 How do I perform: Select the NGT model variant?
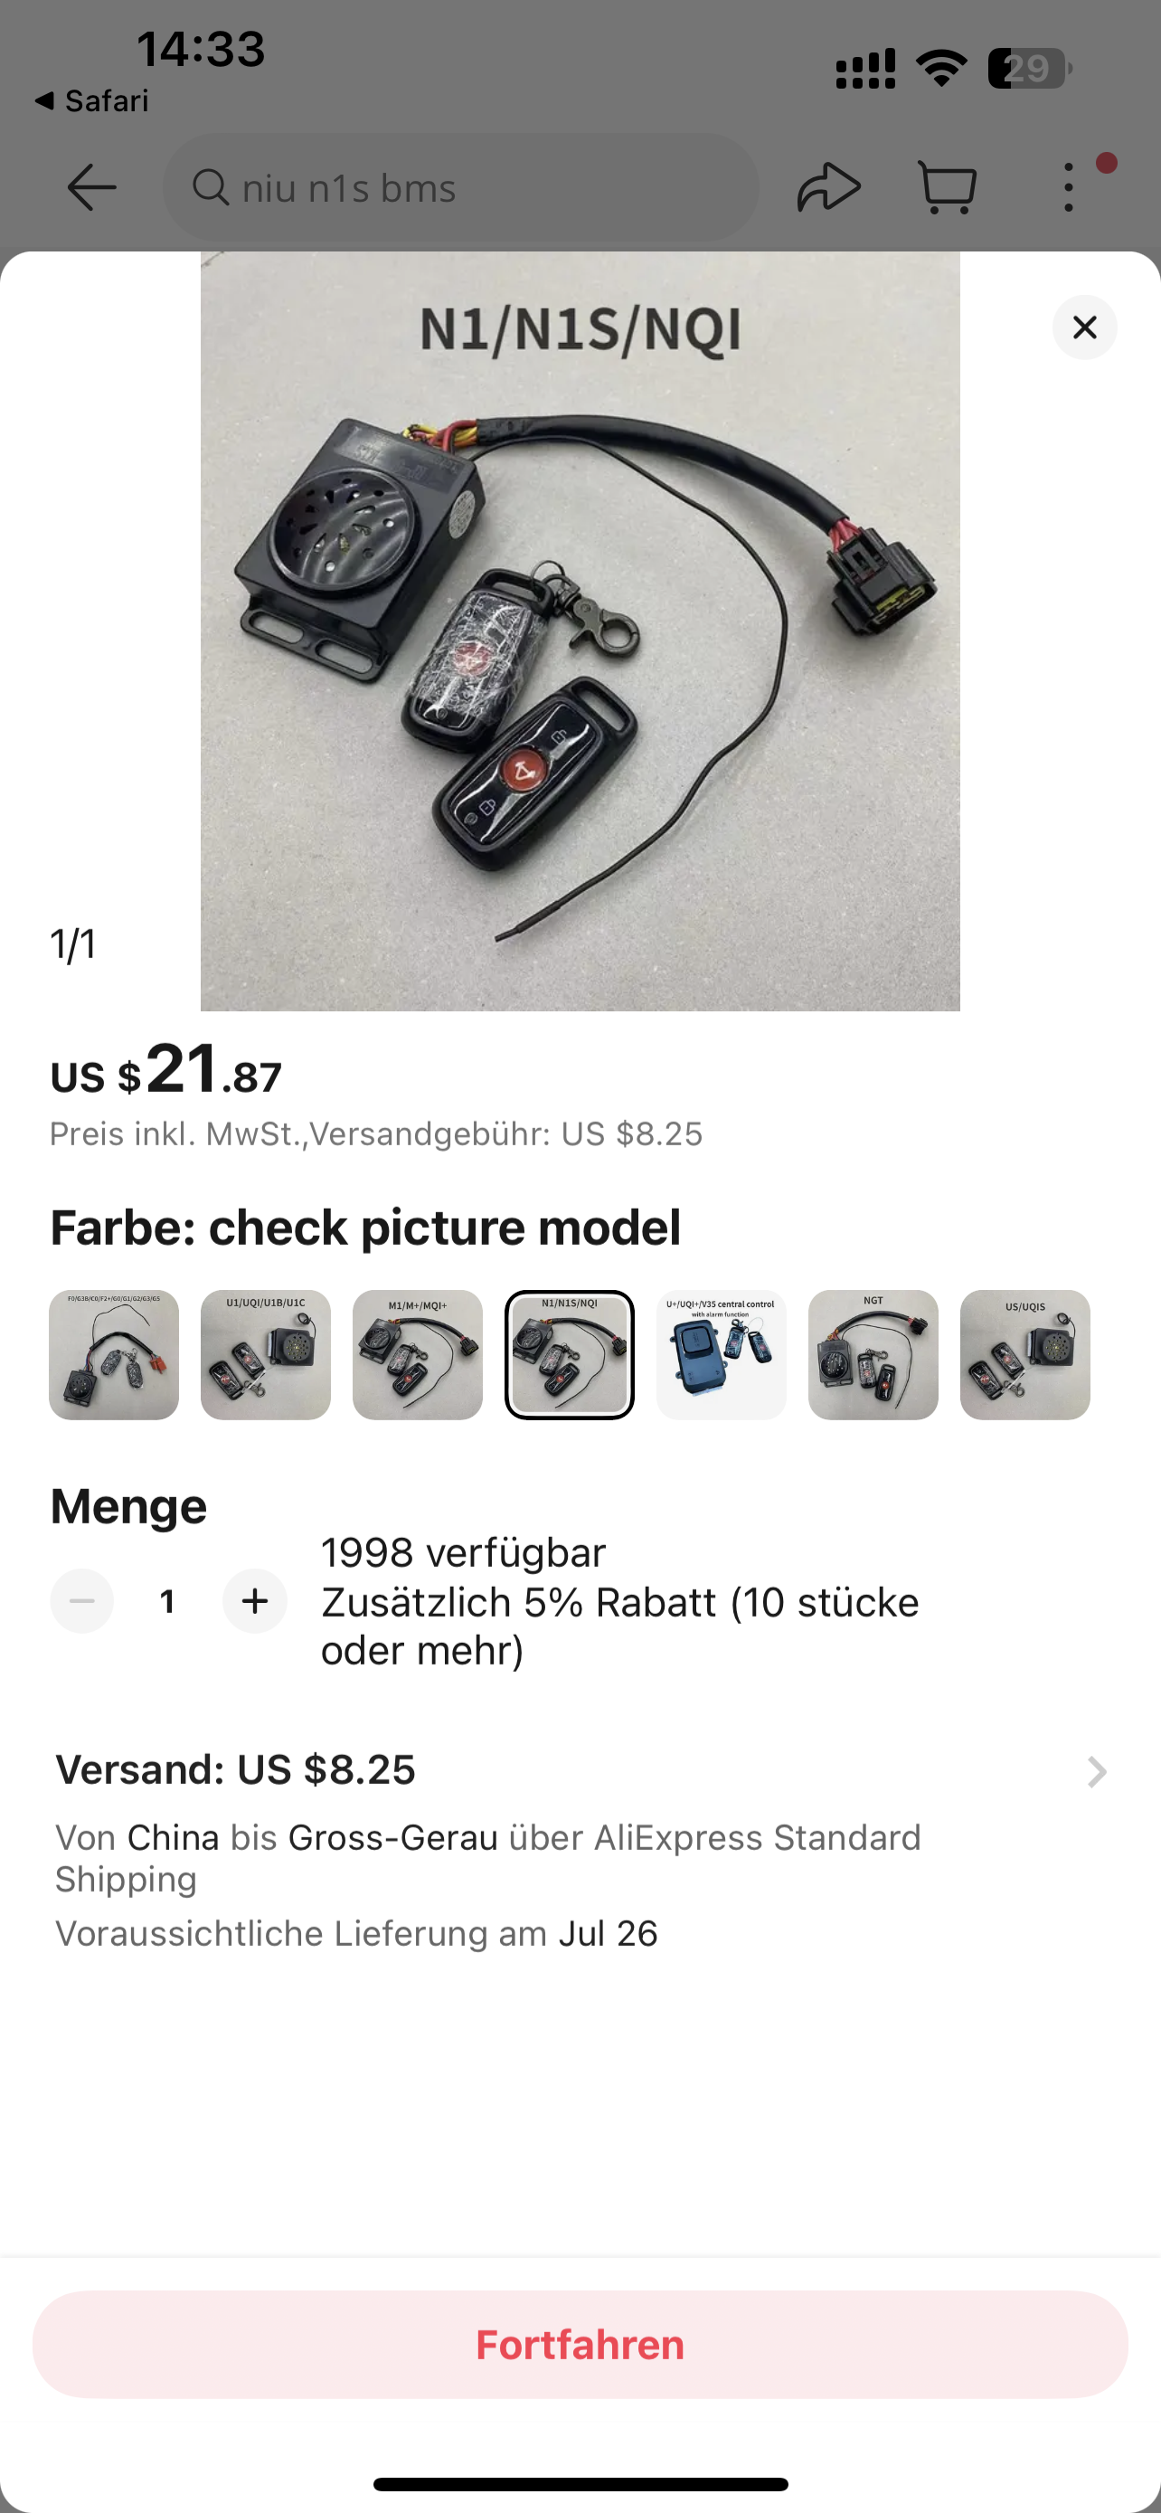tap(873, 1355)
